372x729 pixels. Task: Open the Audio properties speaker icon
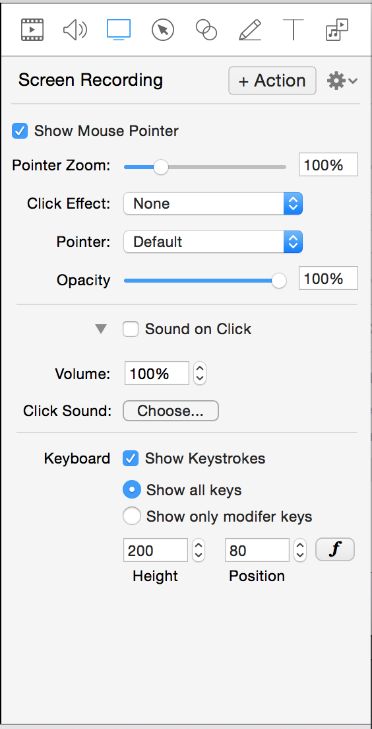point(75,30)
